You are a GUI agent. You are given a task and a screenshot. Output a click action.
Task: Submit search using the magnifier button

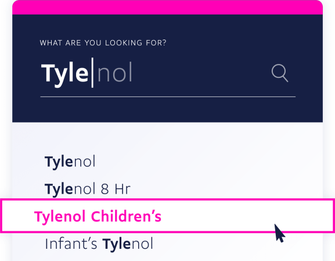pyautogui.click(x=280, y=73)
